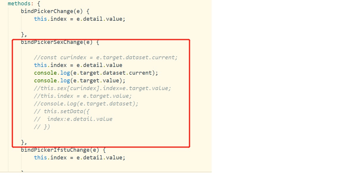Click closing brace of bindPickerSexChange
This screenshot has width=343, height=192.
click(x=24, y=142)
